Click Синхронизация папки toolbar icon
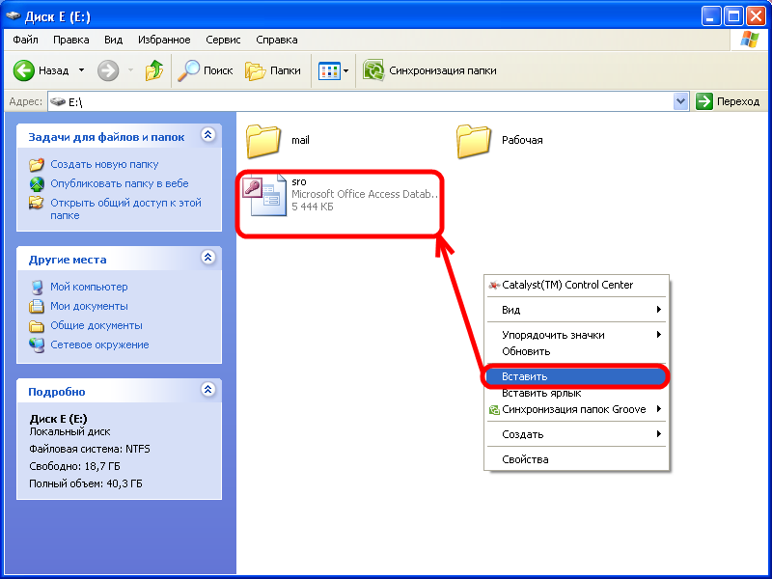 pos(373,70)
